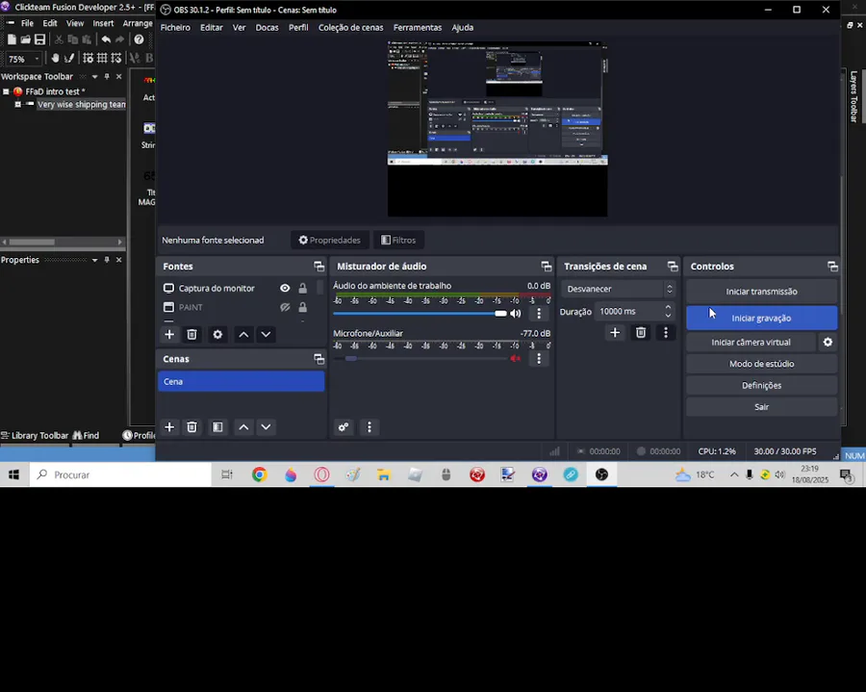Open Properties panel dropdown arrow
The width and height of the screenshot is (866, 692).
pyautogui.click(x=94, y=260)
